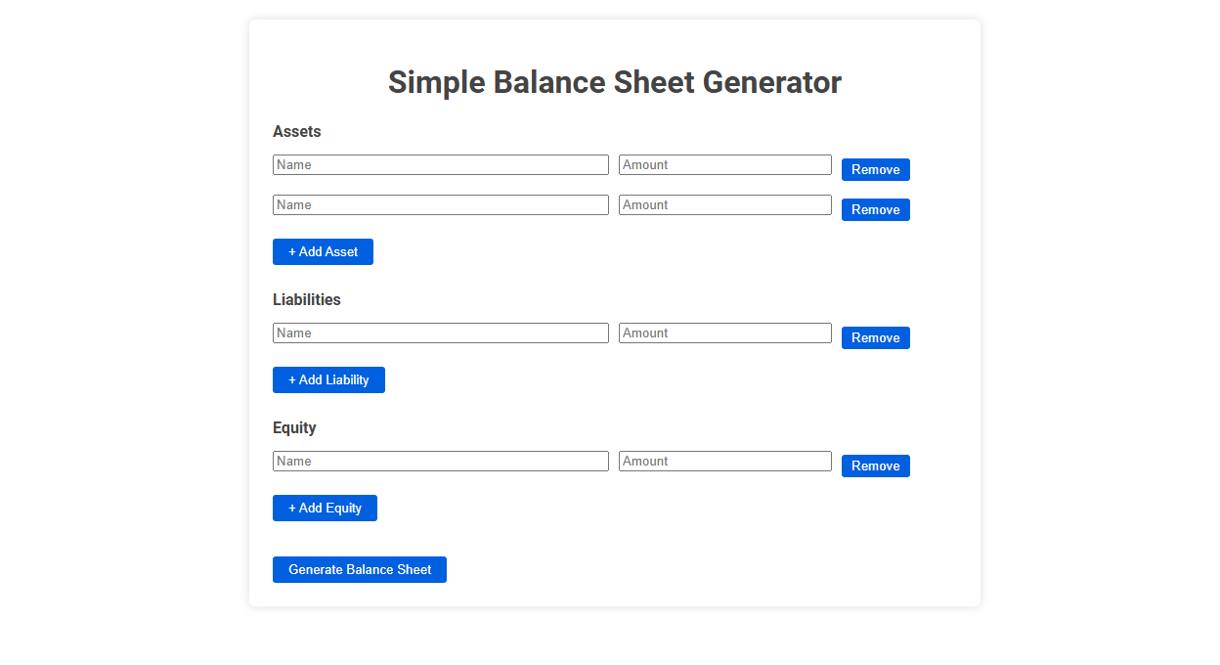Click the + Add Equity button
This screenshot has width=1220, height=665.
pyautogui.click(x=325, y=508)
